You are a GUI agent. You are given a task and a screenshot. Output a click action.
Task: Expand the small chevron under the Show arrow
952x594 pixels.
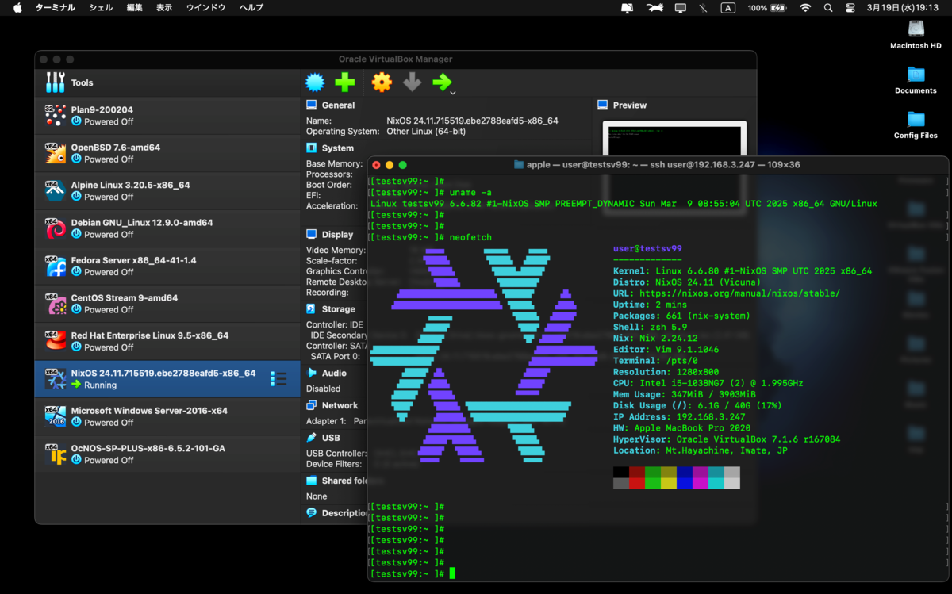coord(452,94)
